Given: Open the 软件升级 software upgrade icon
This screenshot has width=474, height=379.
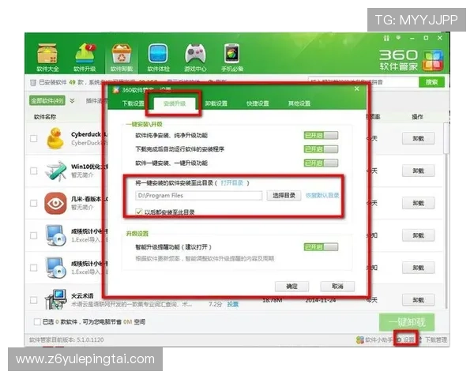Looking at the screenshot, I should [x=85, y=56].
